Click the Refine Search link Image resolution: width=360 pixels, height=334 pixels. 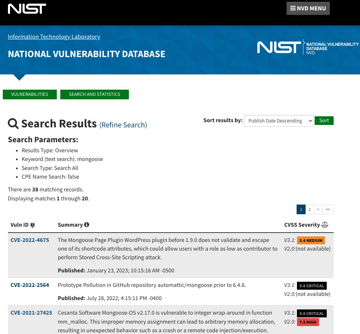click(123, 125)
